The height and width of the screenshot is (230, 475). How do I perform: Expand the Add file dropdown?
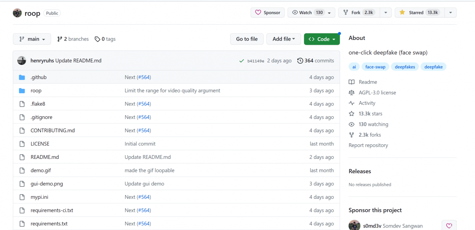(x=283, y=39)
